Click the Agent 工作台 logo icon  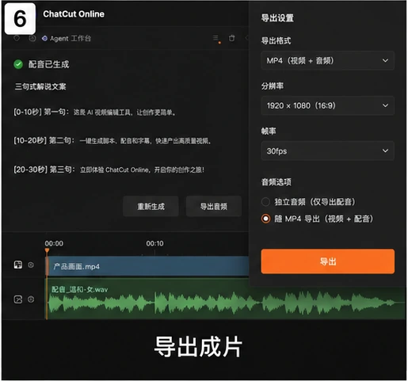(x=44, y=38)
